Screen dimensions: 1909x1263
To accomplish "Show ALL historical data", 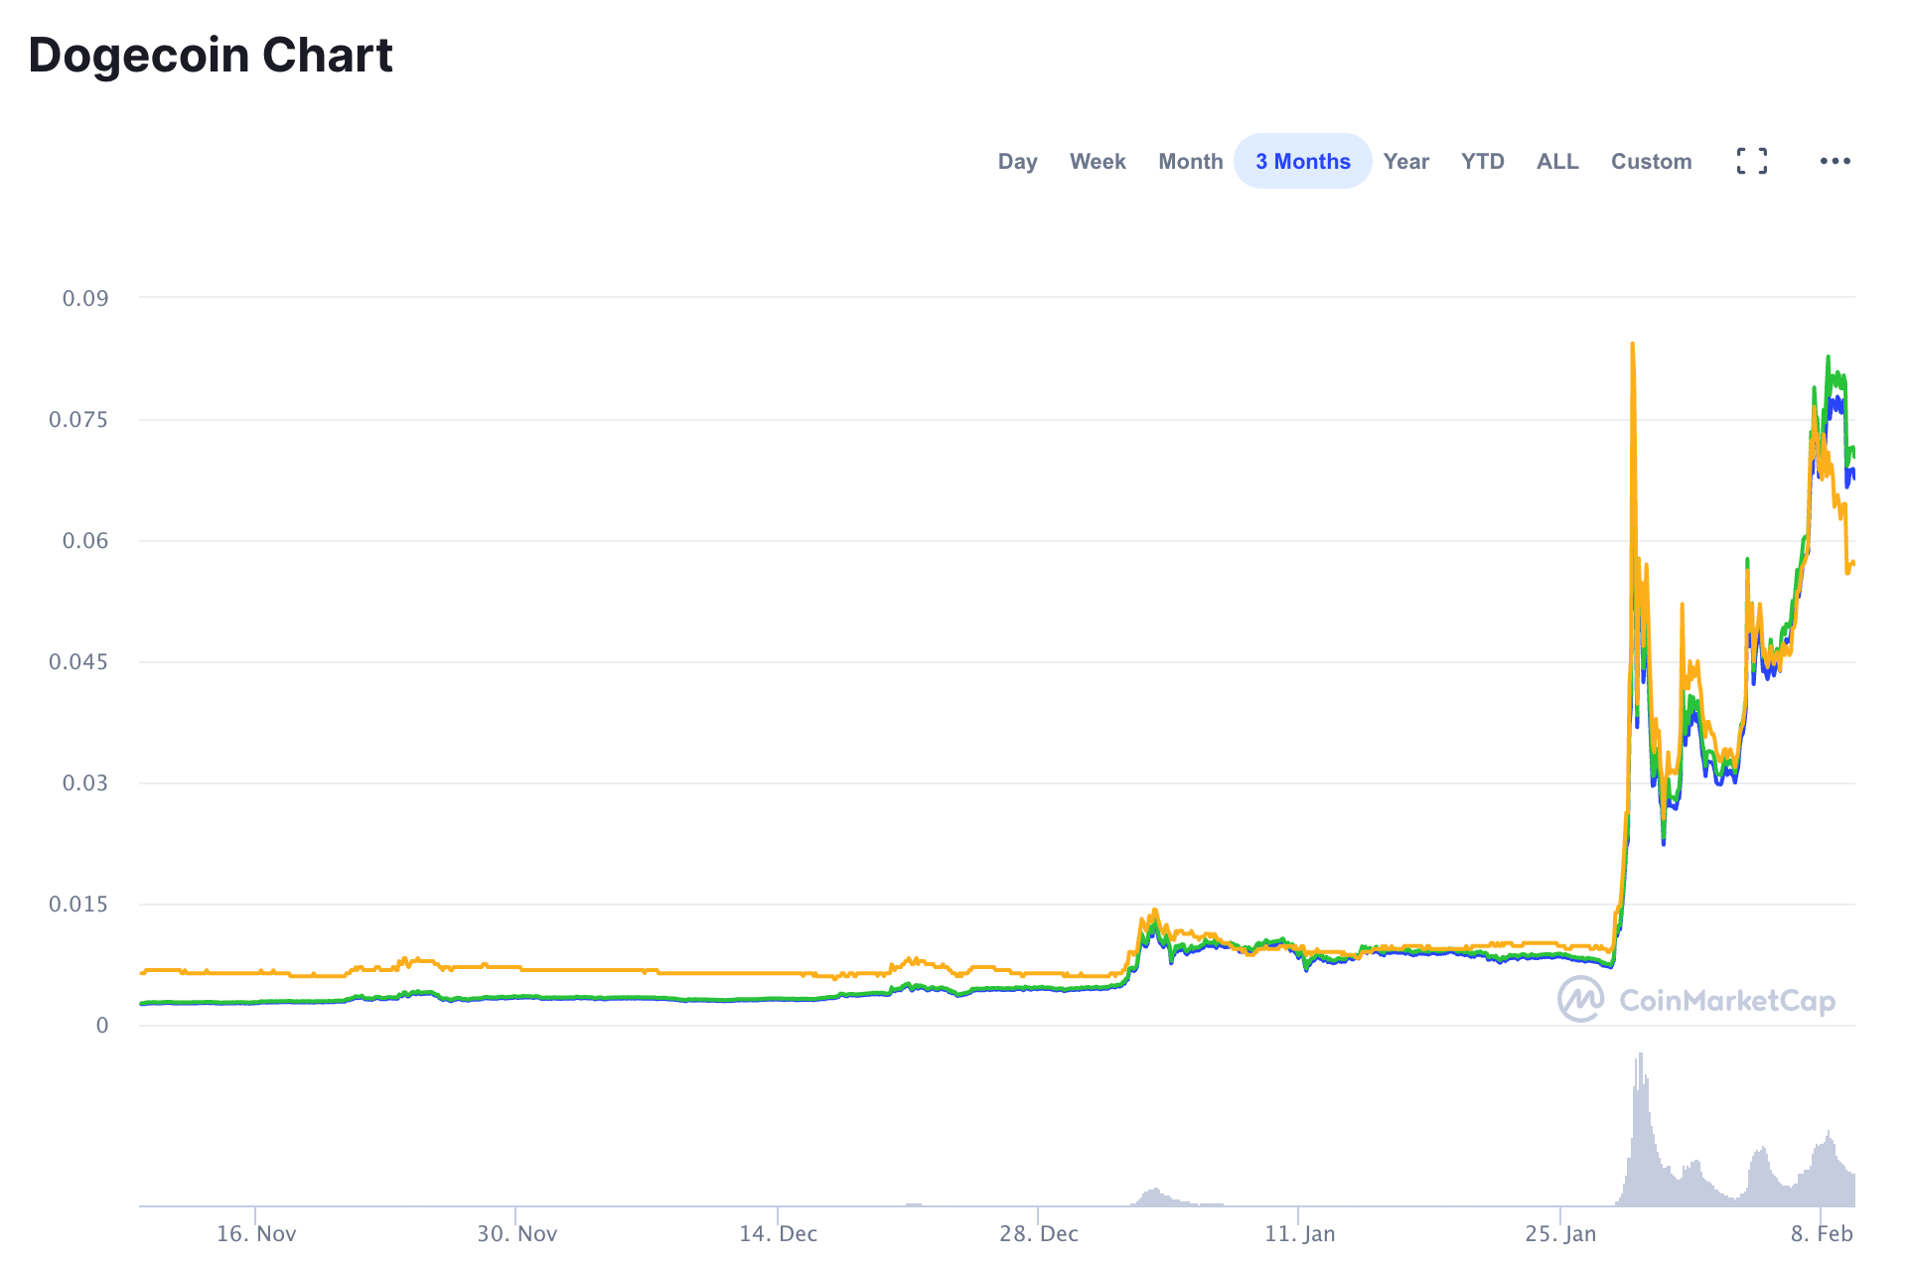I will pos(1557,161).
